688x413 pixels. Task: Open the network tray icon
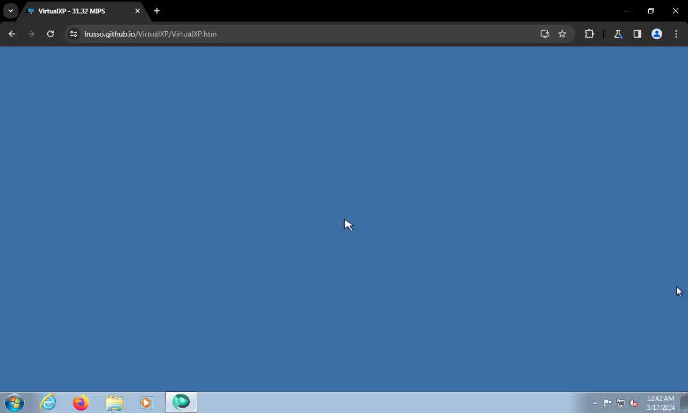pyautogui.click(x=621, y=403)
